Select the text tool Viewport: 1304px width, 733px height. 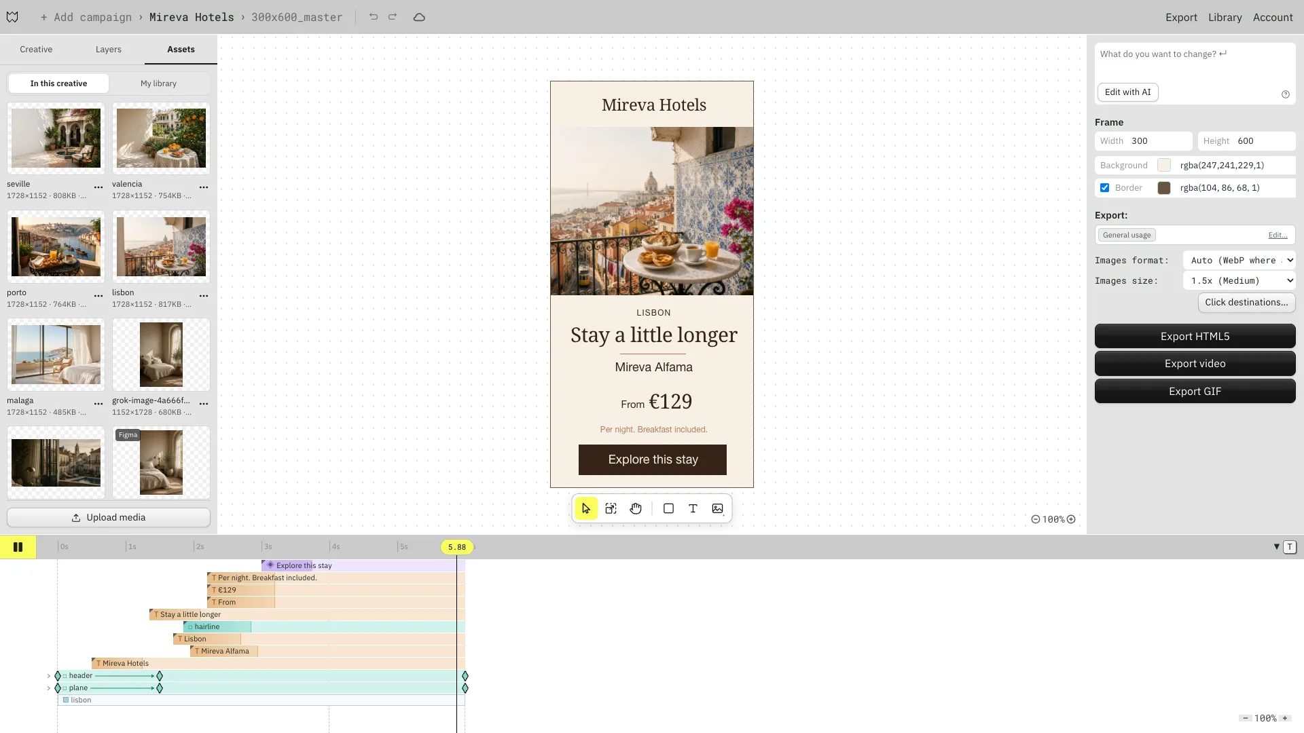(x=693, y=508)
